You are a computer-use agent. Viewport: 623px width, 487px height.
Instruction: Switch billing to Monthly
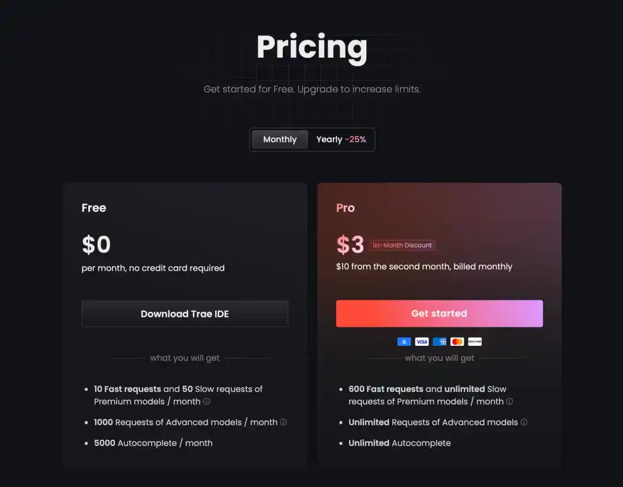pyautogui.click(x=280, y=139)
